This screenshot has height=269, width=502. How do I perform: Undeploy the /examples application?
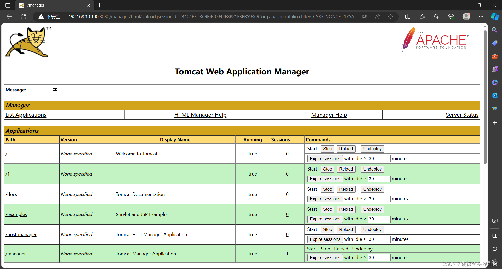pos(372,209)
